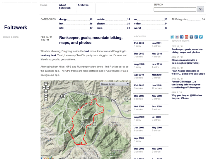Open the Jan 2011 archive
The height and width of the screenshot is (159, 213).
coord(156,43)
